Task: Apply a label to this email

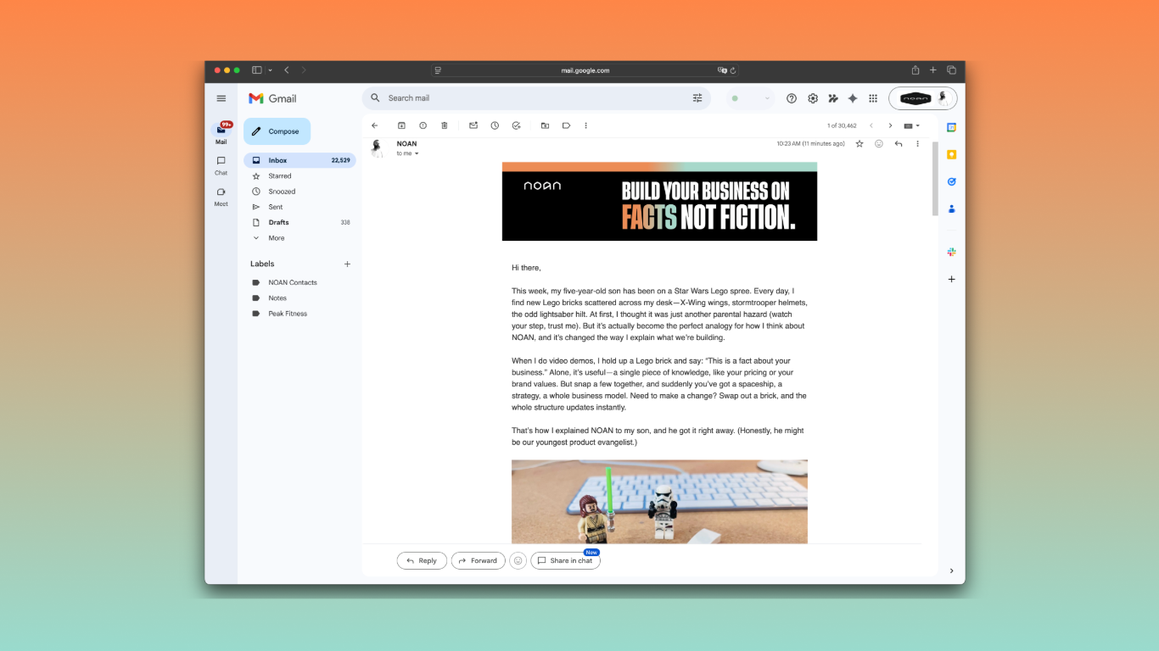Action: 566,125
